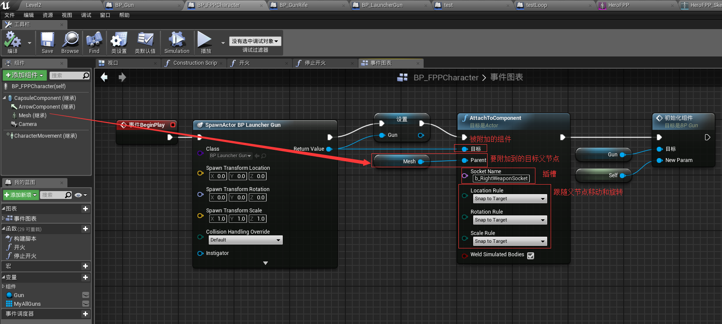Open the Scale Rule dropdown

(x=510, y=241)
